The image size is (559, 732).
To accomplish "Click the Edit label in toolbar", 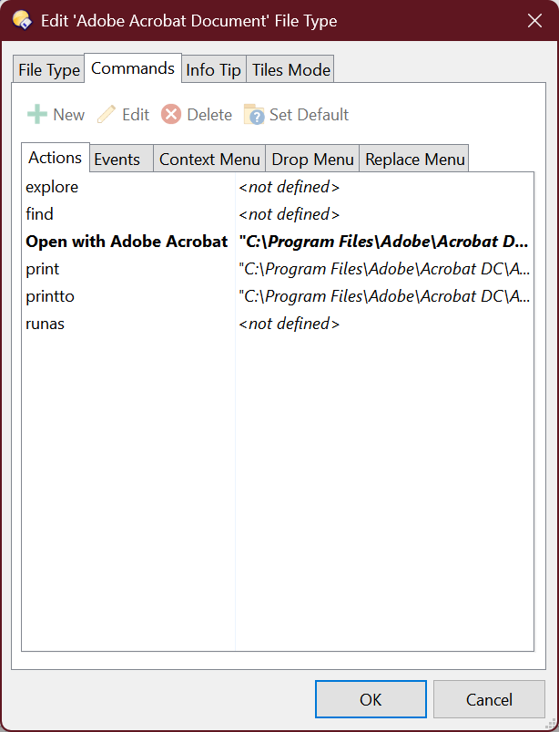I will pos(136,114).
